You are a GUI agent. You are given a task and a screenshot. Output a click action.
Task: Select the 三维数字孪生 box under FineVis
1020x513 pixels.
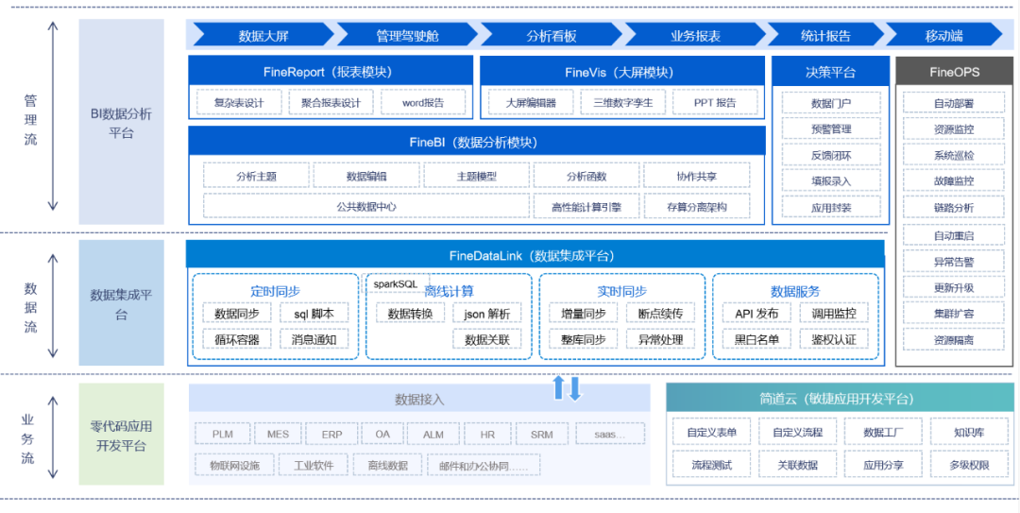point(622,102)
